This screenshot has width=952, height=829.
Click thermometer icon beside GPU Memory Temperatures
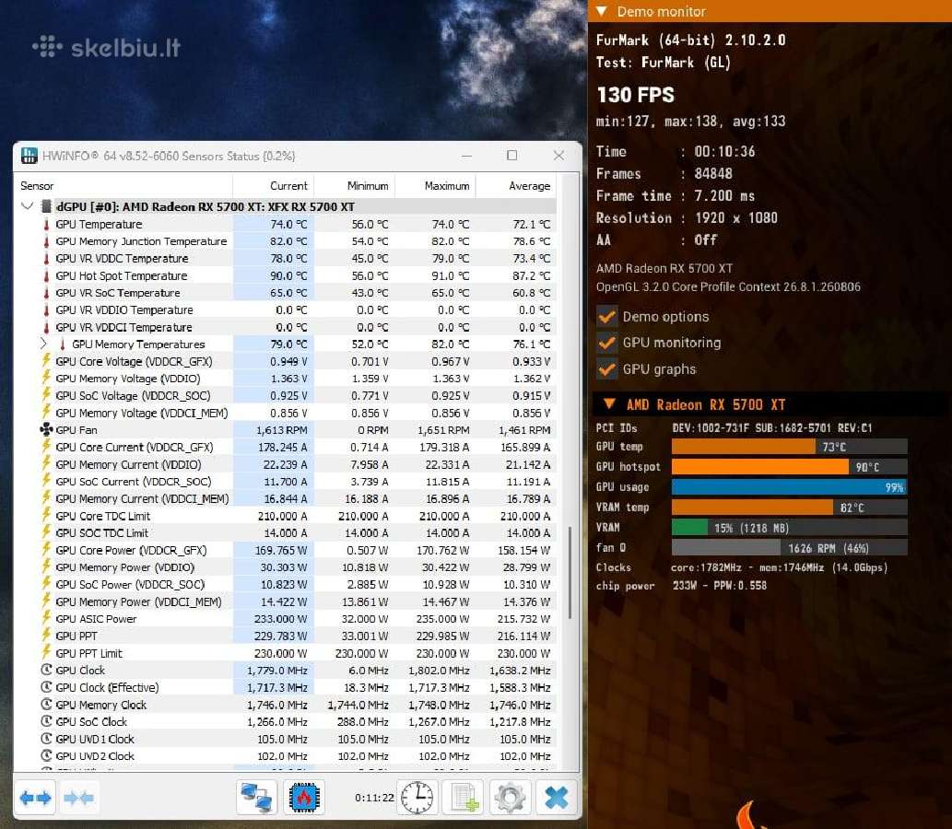tap(62, 344)
